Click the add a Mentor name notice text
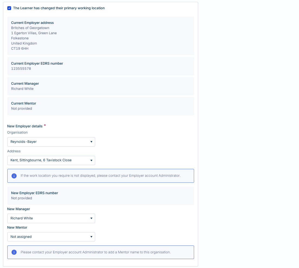 point(95,252)
